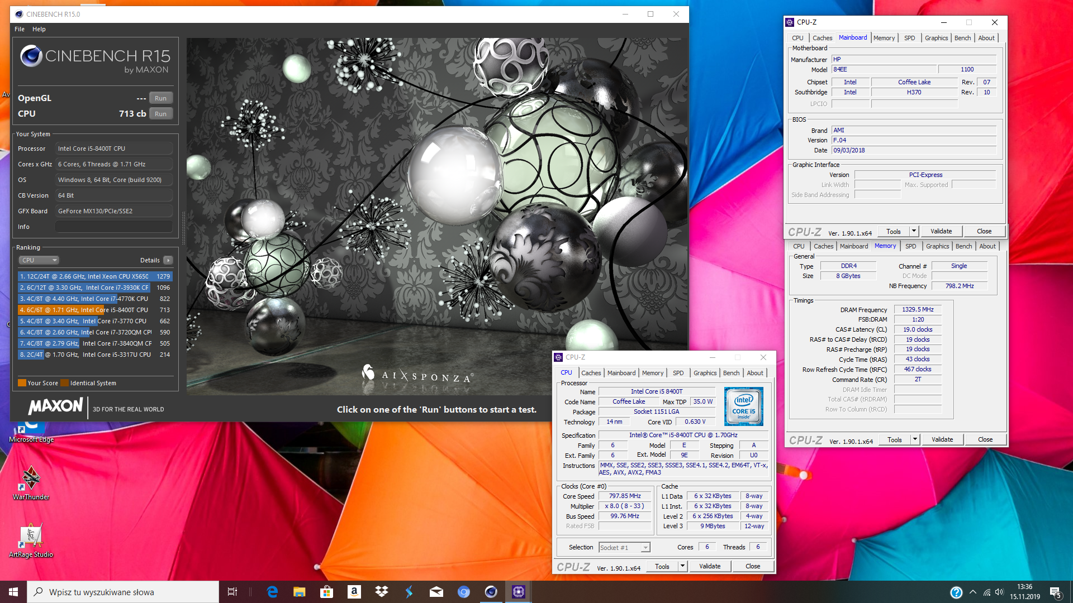The width and height of the screenshot is (1073, 603).
Task: Click Tools button in Mainboard CPU-Z window
Action: point(894,231)
